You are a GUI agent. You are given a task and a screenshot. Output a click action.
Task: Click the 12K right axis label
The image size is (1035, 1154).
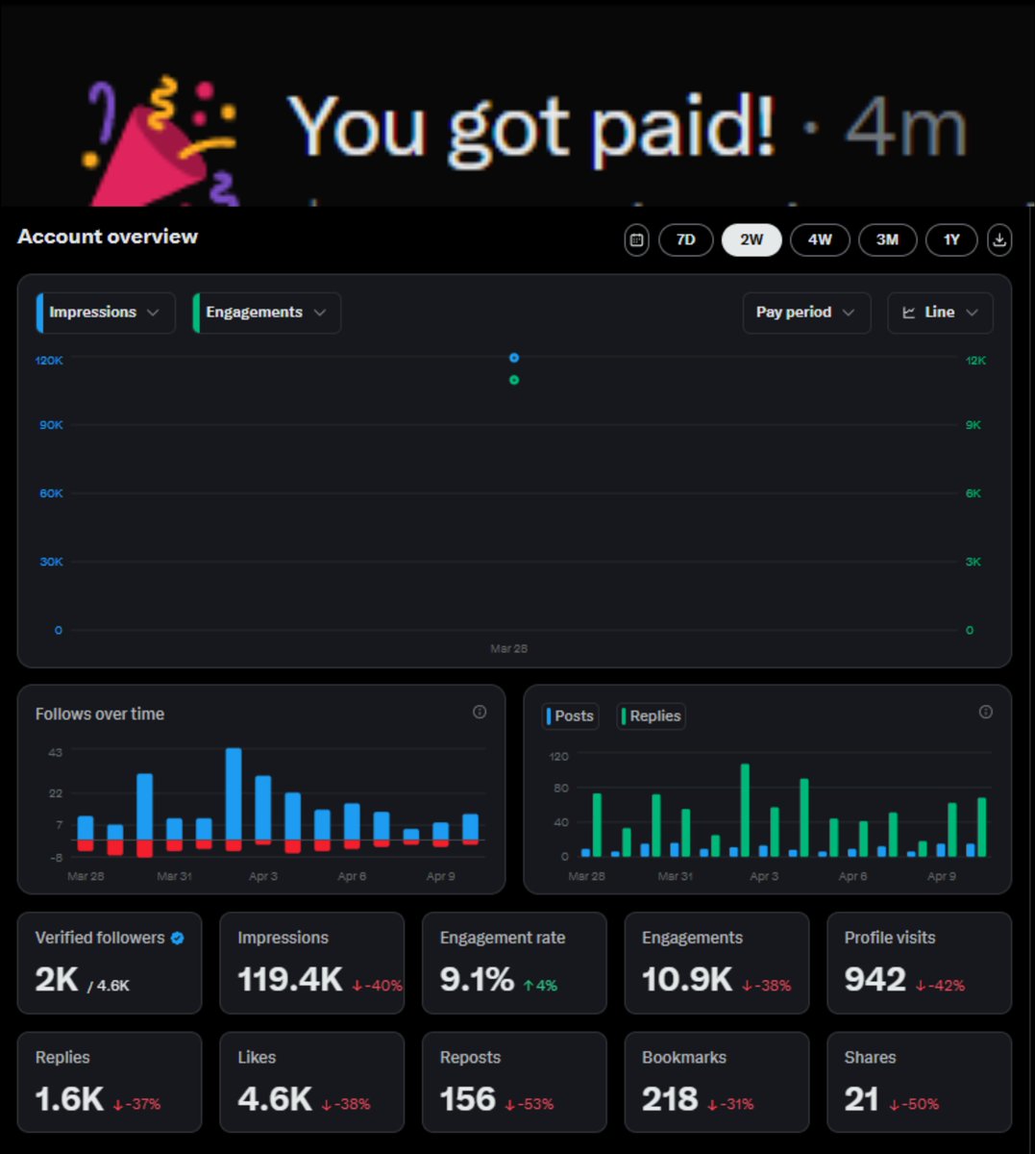(975, 361)
